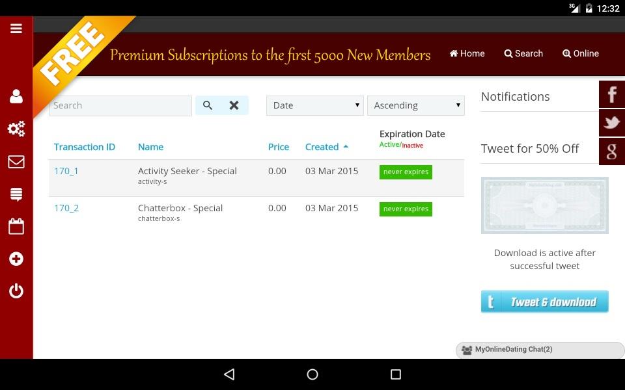This screenshot has width=625, height=390.
Task: Open the hamburger menu in sidebar
Action: click(16, 28)
